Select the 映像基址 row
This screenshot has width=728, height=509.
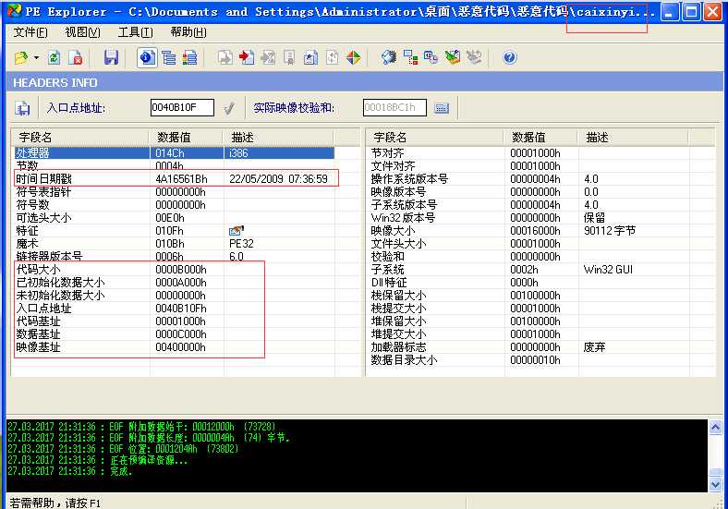175,347
